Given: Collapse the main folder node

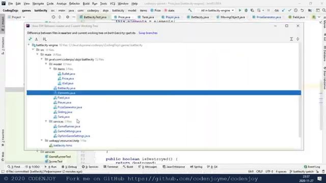Looking at the screenshot, I should pyautogui.click(x=38, y=54).
